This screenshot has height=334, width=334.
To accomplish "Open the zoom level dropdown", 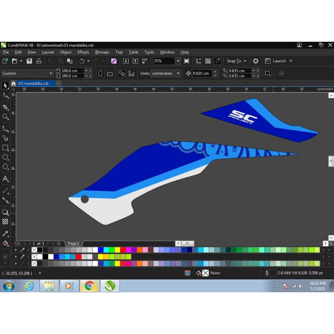I will click(x=177, y=61).
